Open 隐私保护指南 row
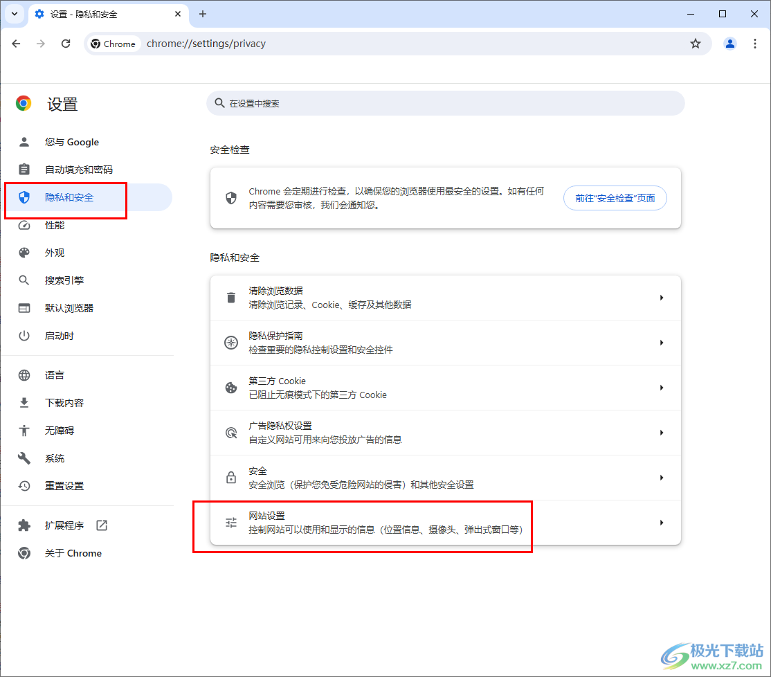This screenshot has height=677, width=771. click(x=446, y=343)
